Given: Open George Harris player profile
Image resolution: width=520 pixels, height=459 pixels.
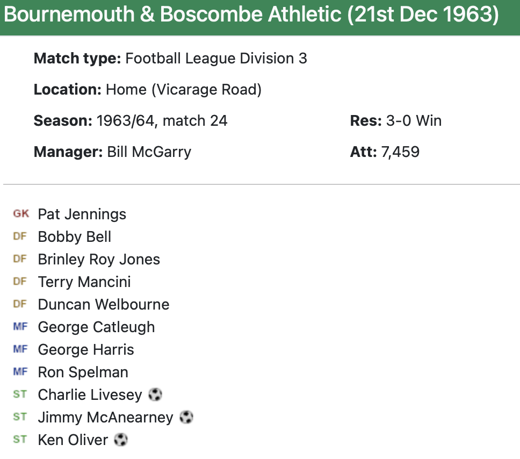Looking at the screenshot, I should tap(86, 350).
